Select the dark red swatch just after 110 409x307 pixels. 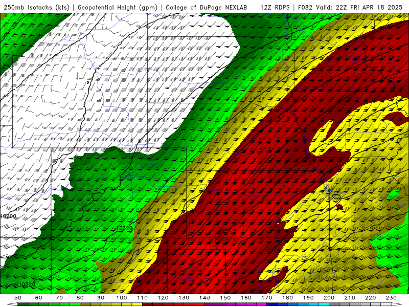tap(147, 304)
